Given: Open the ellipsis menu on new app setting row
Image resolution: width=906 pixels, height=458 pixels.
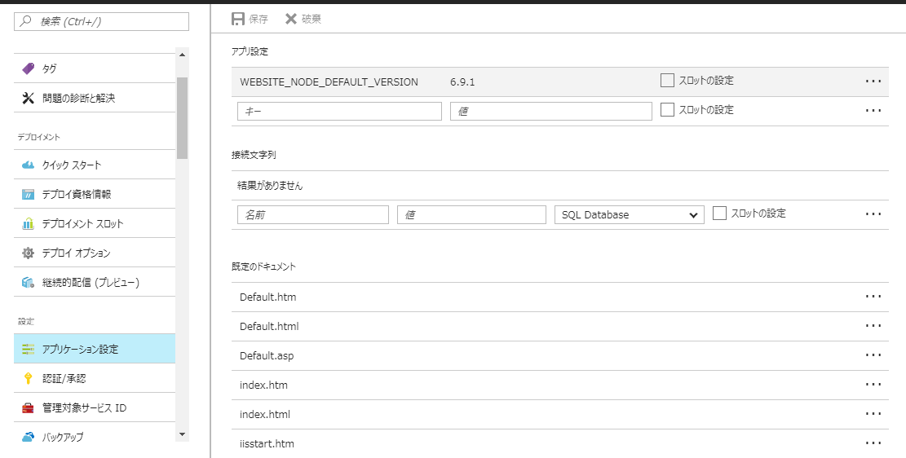Looking at the screenshot, I should click(873, 110).
